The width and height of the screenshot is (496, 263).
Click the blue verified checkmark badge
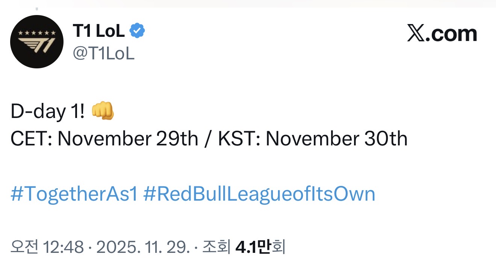[137, 32]
